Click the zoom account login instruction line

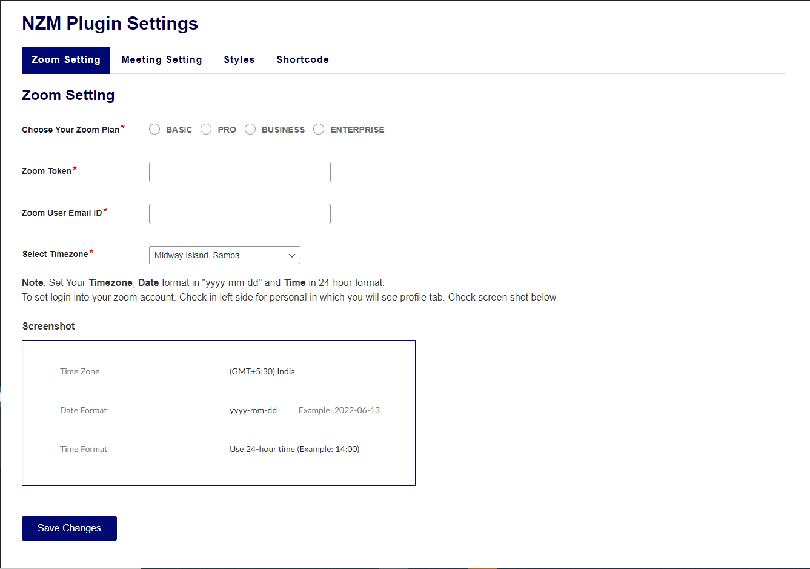point(290,297)
